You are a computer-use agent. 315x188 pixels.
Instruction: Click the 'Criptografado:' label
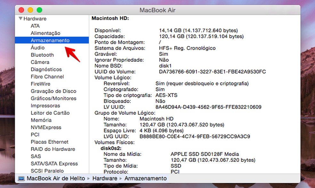[x=121, y=89]
